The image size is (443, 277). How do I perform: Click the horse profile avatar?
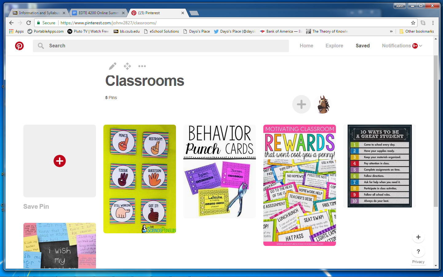click(323, 104)
